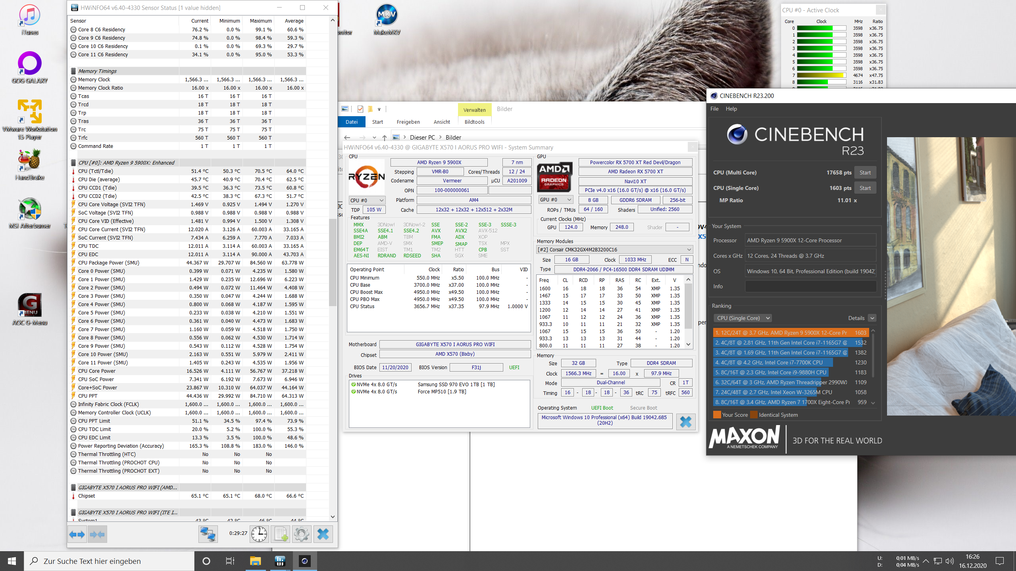This screenshot has height=571, width=1016.
Task: Open Explorer recent locations chevron
Action: (x=374, y=138)
